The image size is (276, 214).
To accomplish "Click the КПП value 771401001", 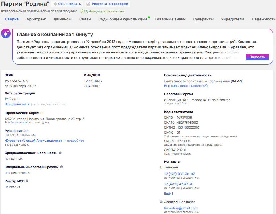I will pos(91,86).
